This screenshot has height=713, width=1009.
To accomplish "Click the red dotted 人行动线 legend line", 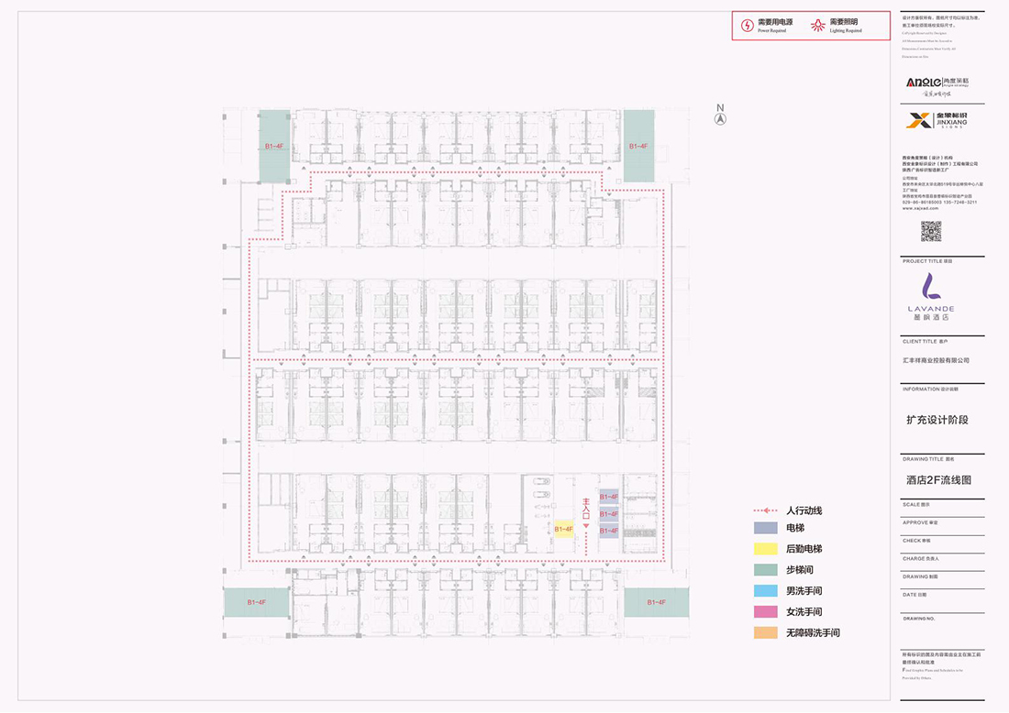I will 765,510.
